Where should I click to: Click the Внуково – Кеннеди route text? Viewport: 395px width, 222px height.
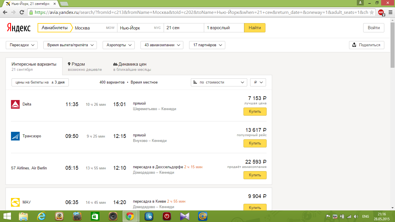coord(150,141)
